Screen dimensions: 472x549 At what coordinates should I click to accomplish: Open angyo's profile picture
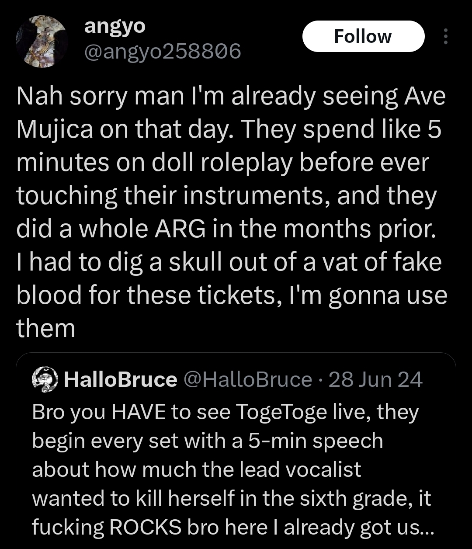point(42,42)
